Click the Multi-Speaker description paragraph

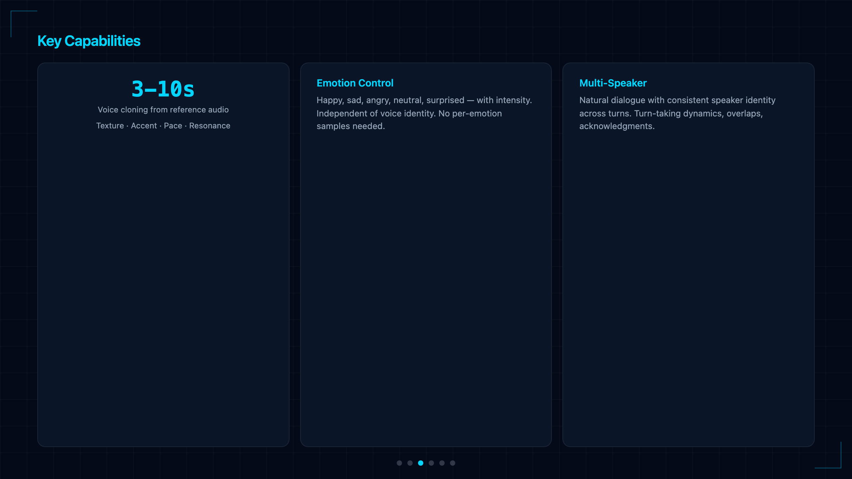point(677,113)
